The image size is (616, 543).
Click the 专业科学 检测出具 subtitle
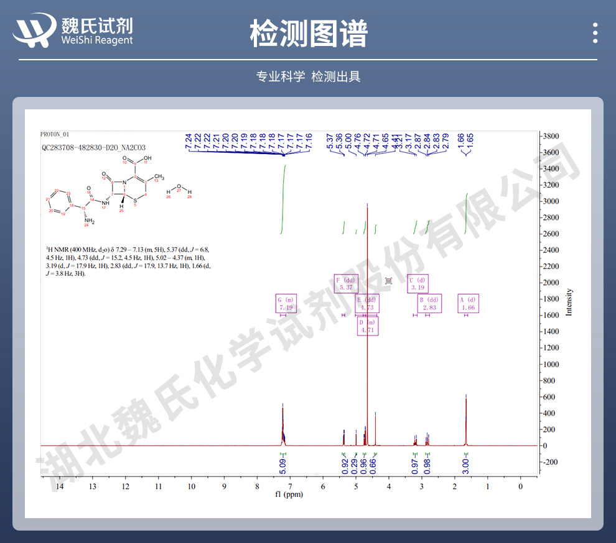(308, 76)
